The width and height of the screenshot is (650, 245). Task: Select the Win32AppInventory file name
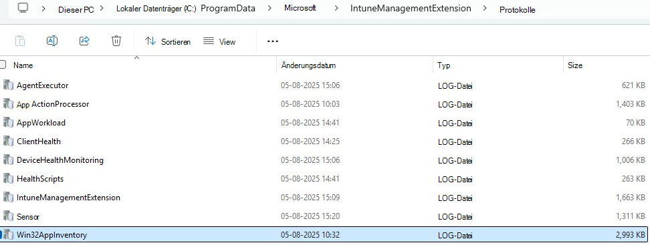coord(51,235)
